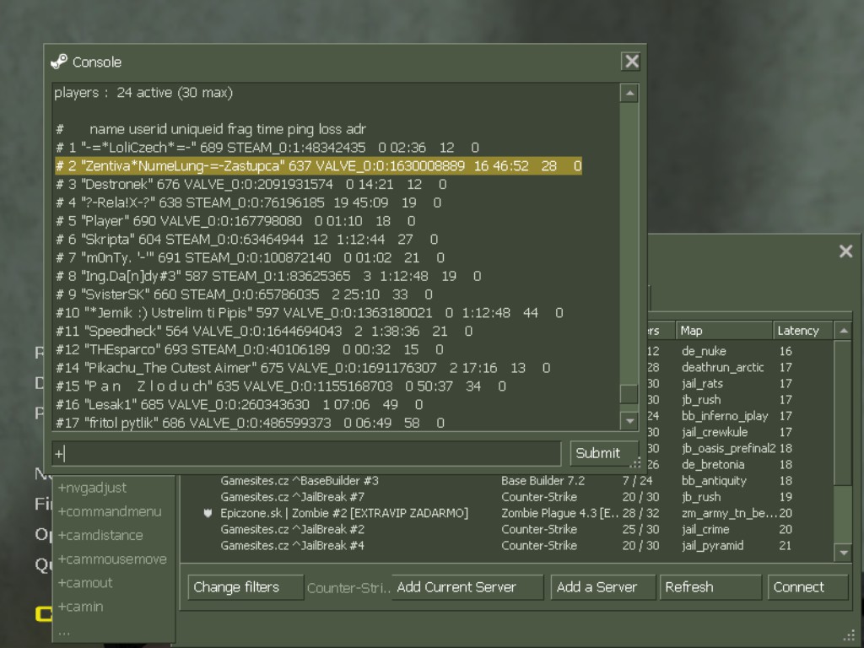This screenshot has height=648, width=864.
Task: Click bb_inferno_iplay map entry
Action: click(x=725, y=416)
